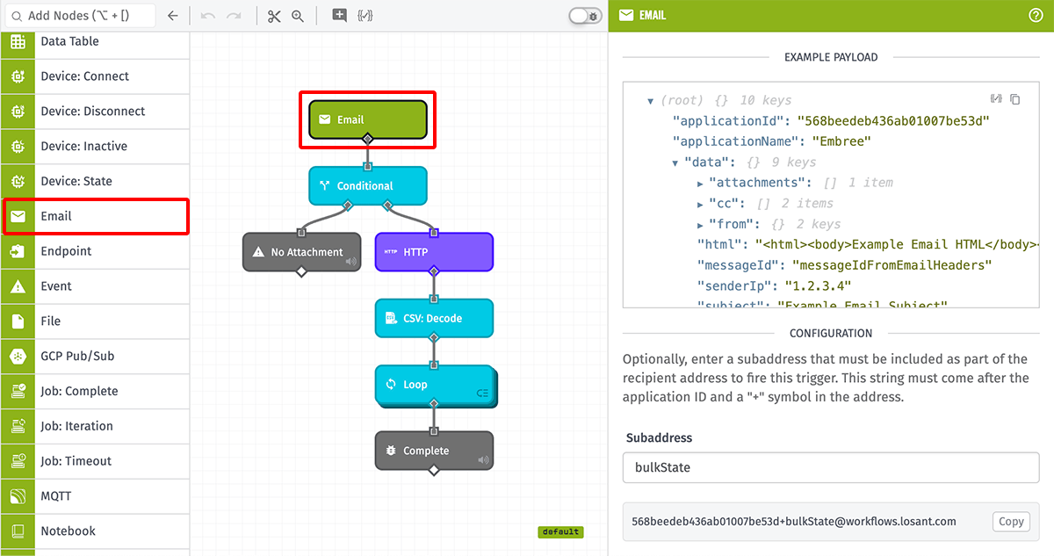Click the undo arrow in toolbar
Viewport: 1054px width, 556px height.
[207, 16]
